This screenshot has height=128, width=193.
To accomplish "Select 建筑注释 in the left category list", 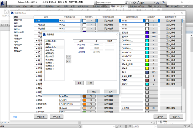I will click(18, 20).
